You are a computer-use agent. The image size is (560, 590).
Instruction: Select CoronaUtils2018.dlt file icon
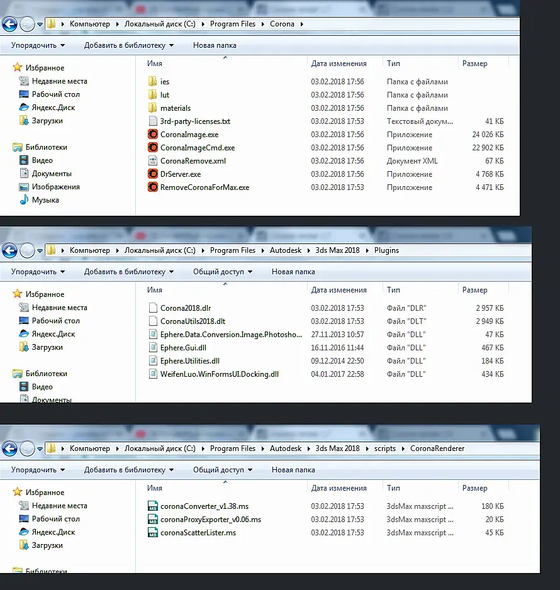(152, 321)
